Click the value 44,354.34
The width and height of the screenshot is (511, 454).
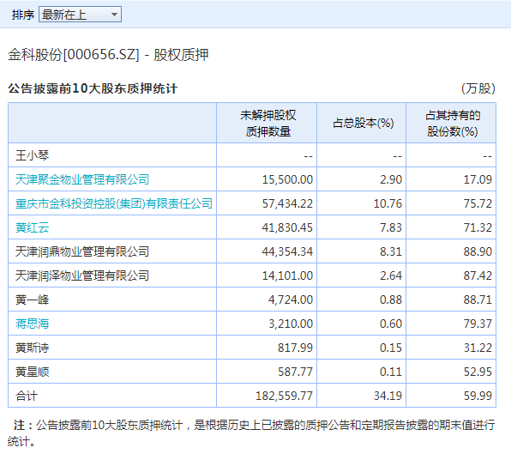pos(287,251)
